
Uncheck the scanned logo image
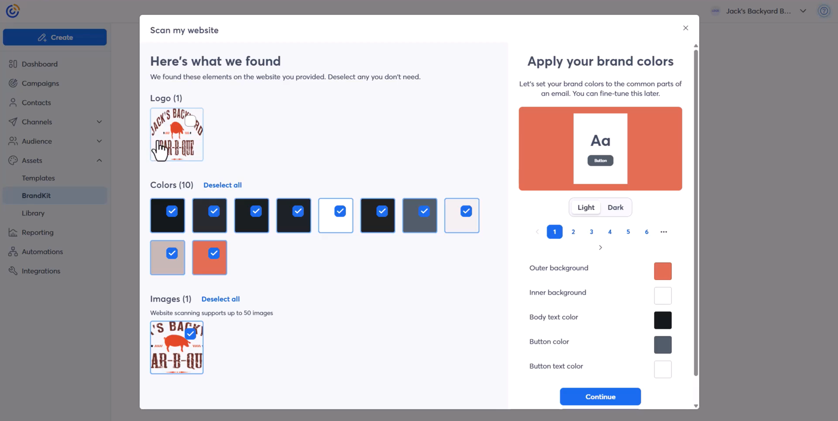pos(190,120)
